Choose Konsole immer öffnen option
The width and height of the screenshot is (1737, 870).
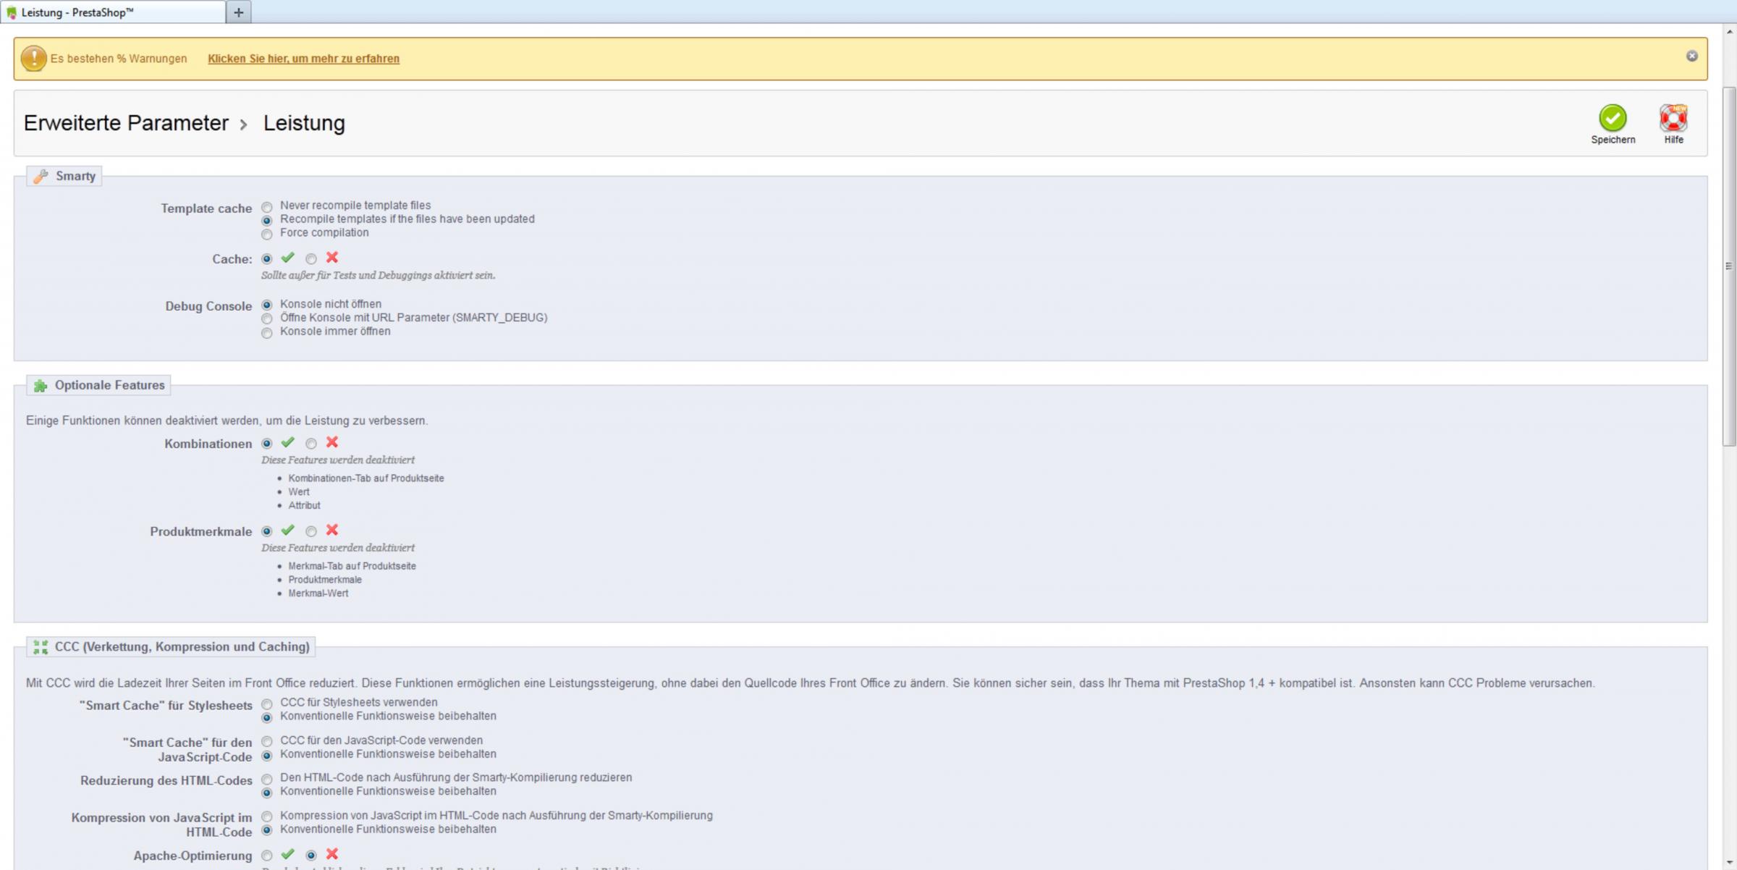pyautogui.click(x=267, y=333)
